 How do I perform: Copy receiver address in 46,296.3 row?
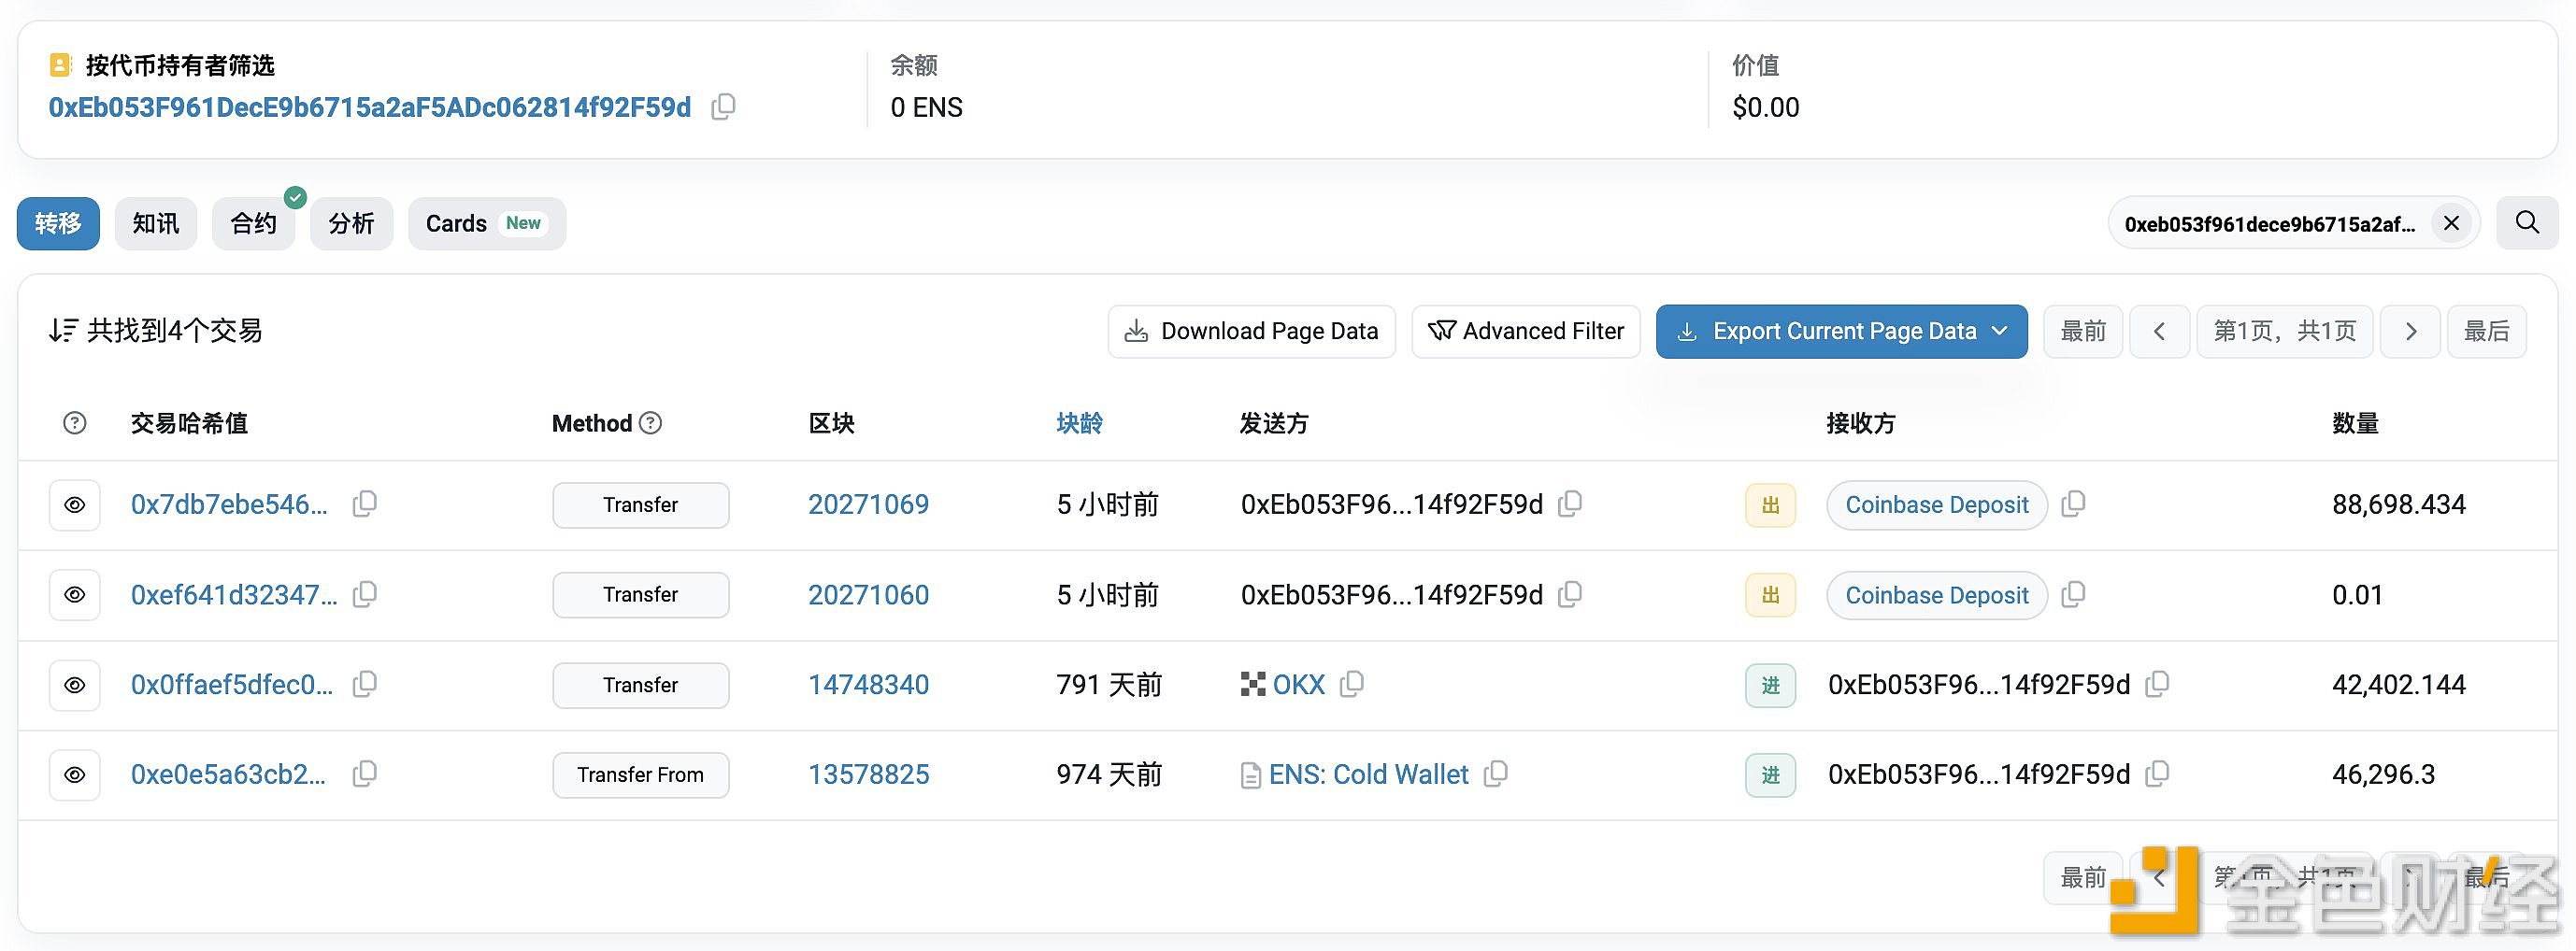[x=2158, y=774]
